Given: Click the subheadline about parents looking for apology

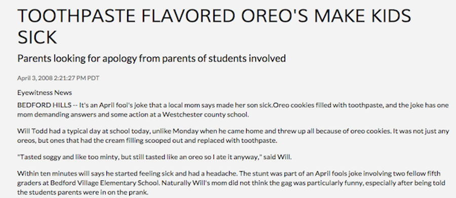Looking at the screenshot, I should click(x=151, y=59).
